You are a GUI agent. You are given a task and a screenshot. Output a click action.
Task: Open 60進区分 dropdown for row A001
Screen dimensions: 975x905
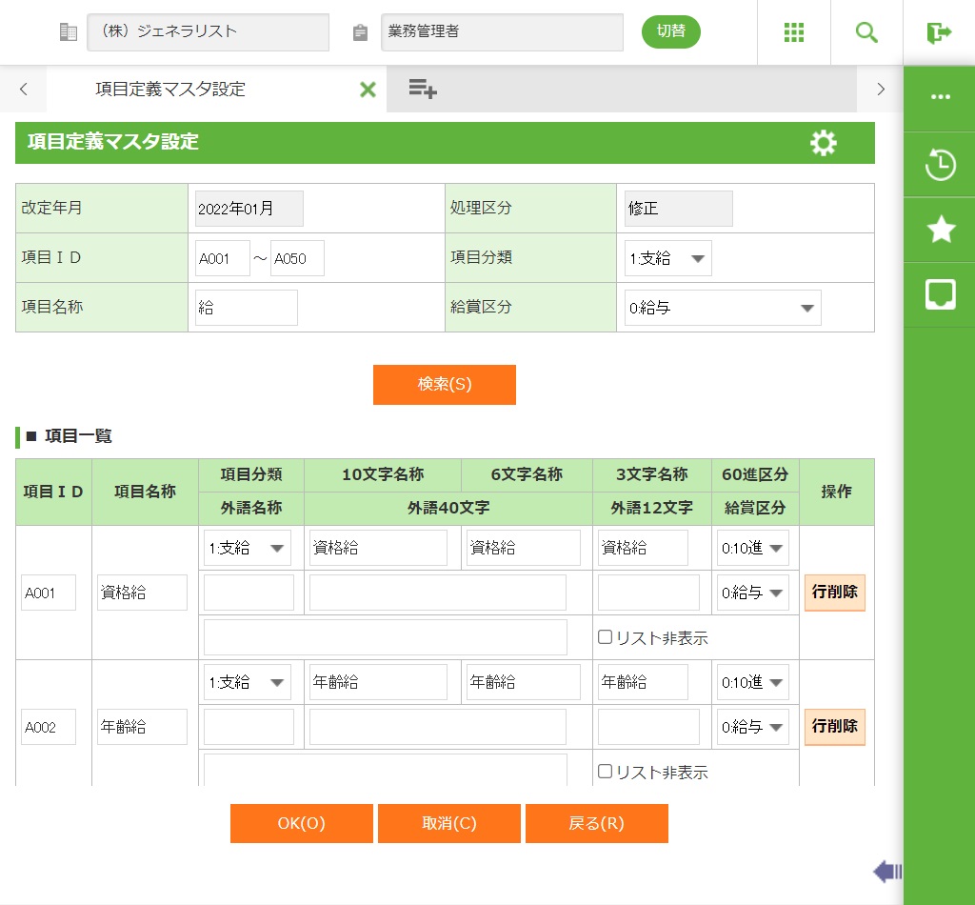tap(752, 548)
